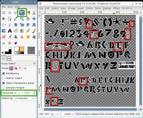Viewport: 143px width, 118px height.
Task: Click the foreground color swatch
Action: click(x=5, y=49)
